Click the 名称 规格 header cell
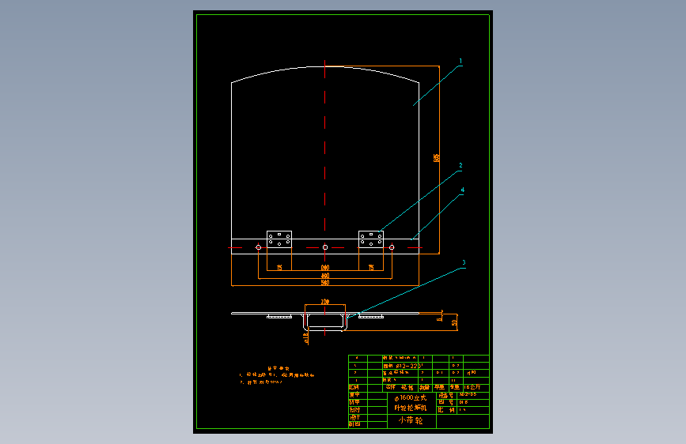 coord(399,387)
